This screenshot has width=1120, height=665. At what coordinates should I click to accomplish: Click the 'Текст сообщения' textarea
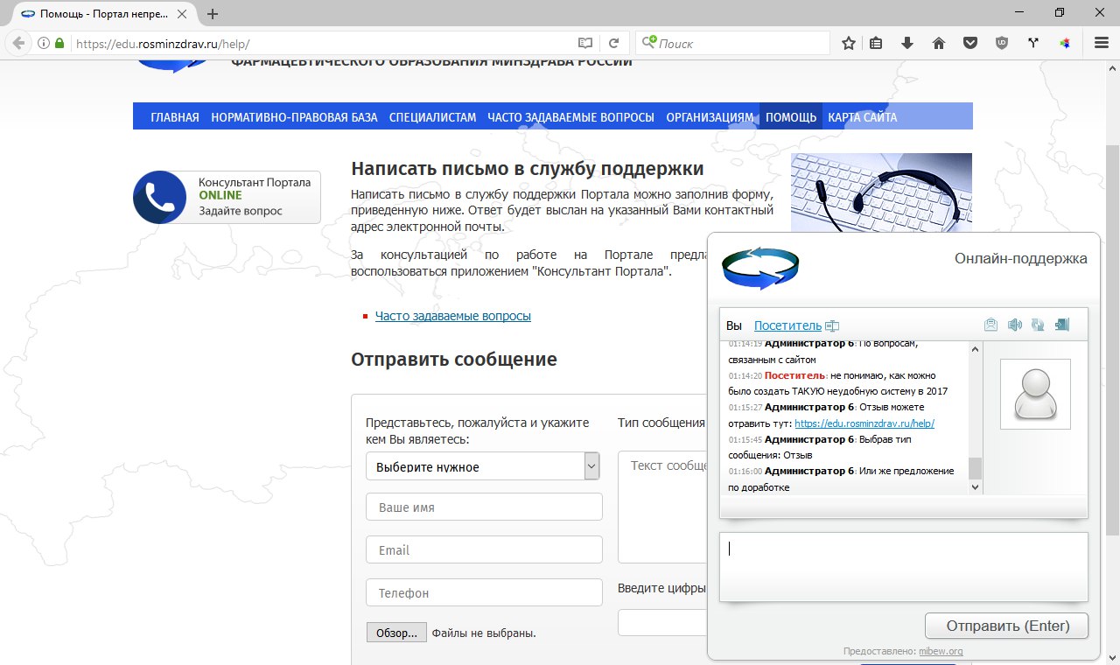pos(662,507)
